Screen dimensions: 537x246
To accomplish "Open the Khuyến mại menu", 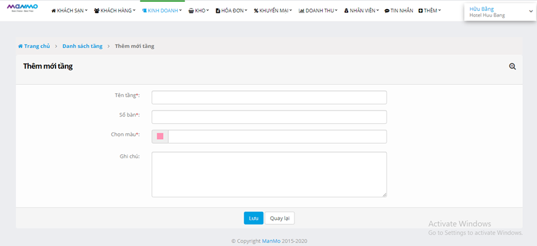I will point(272,11).
